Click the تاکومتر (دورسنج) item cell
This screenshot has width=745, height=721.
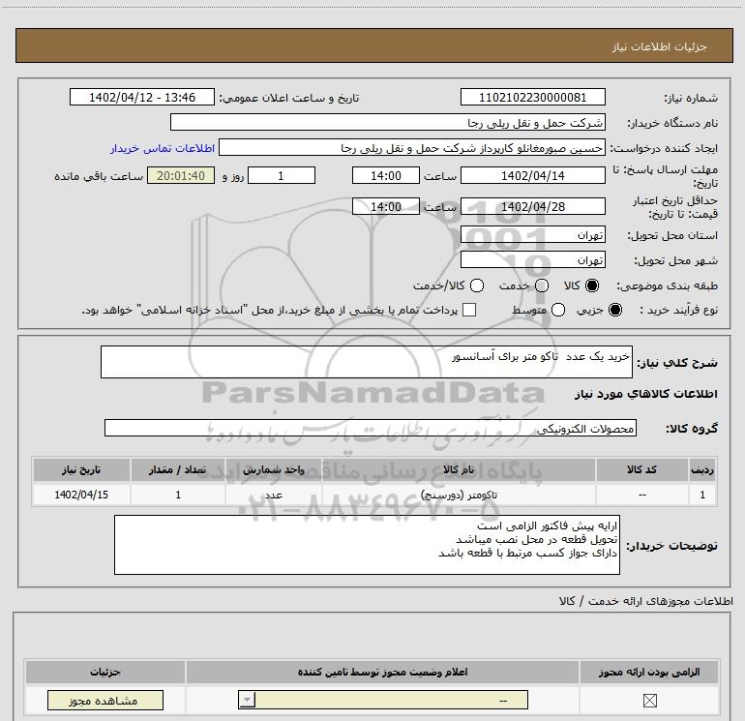point(459,495)
